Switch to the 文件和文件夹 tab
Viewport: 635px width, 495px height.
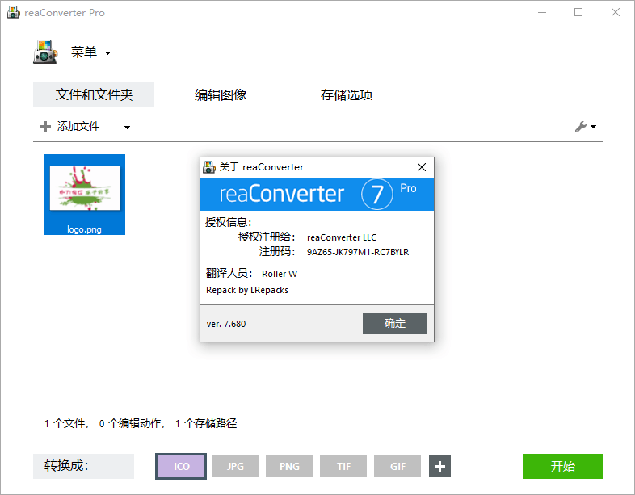(x=94, y=95)
